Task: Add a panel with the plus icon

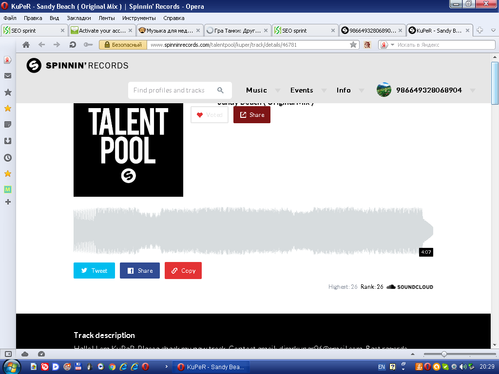Action: pyautogui.click(x=8, y=202)
